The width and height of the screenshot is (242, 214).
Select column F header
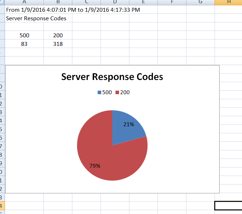click(172, 2)
